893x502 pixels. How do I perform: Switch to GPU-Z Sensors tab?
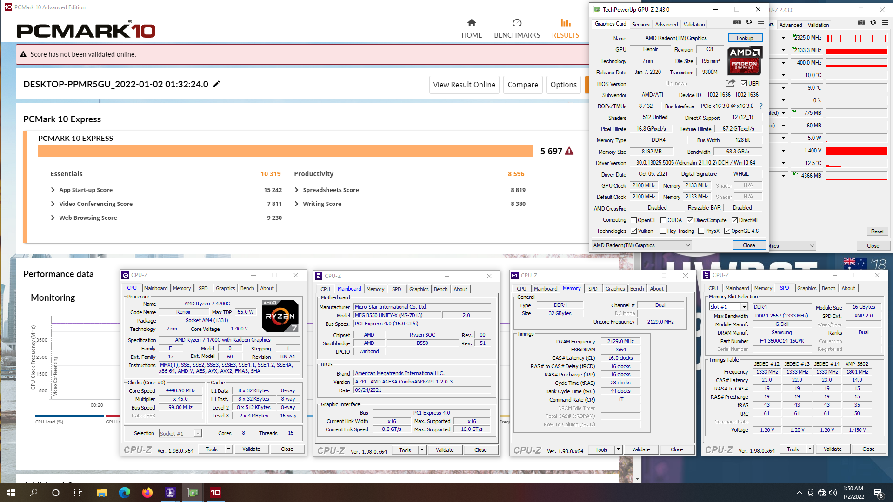click(x=640, y=25)
